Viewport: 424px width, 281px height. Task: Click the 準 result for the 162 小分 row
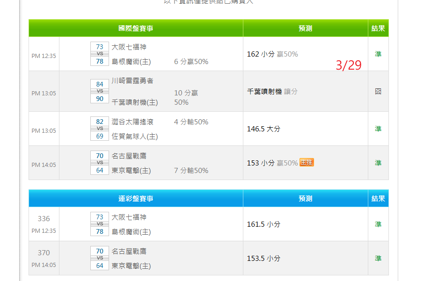coord(378,54)
